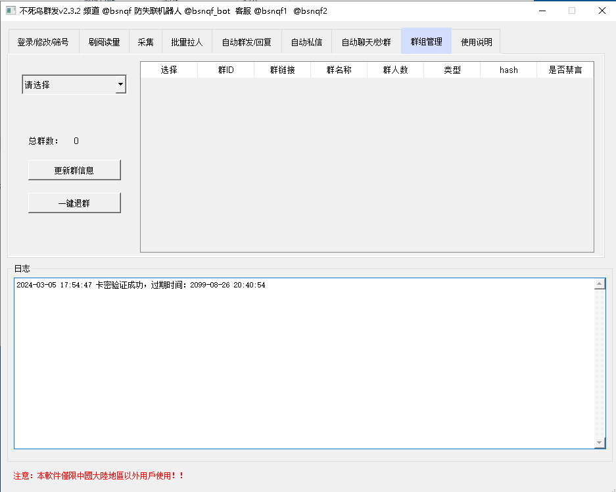The width and height of the screenshot is (616, 492).
Task: Select the 自动聊天/炒群 tab
Action: click(366, 42)
